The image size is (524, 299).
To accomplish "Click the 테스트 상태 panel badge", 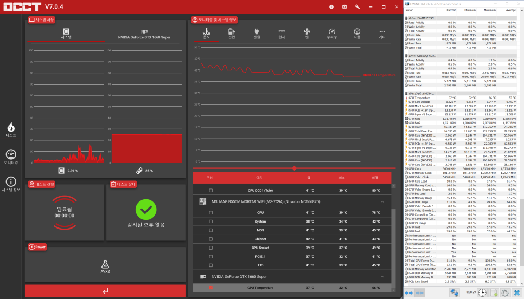I will (x=123, y=184).
